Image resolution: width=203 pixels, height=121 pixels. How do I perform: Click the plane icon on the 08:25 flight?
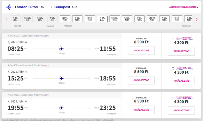pos(62,49)
